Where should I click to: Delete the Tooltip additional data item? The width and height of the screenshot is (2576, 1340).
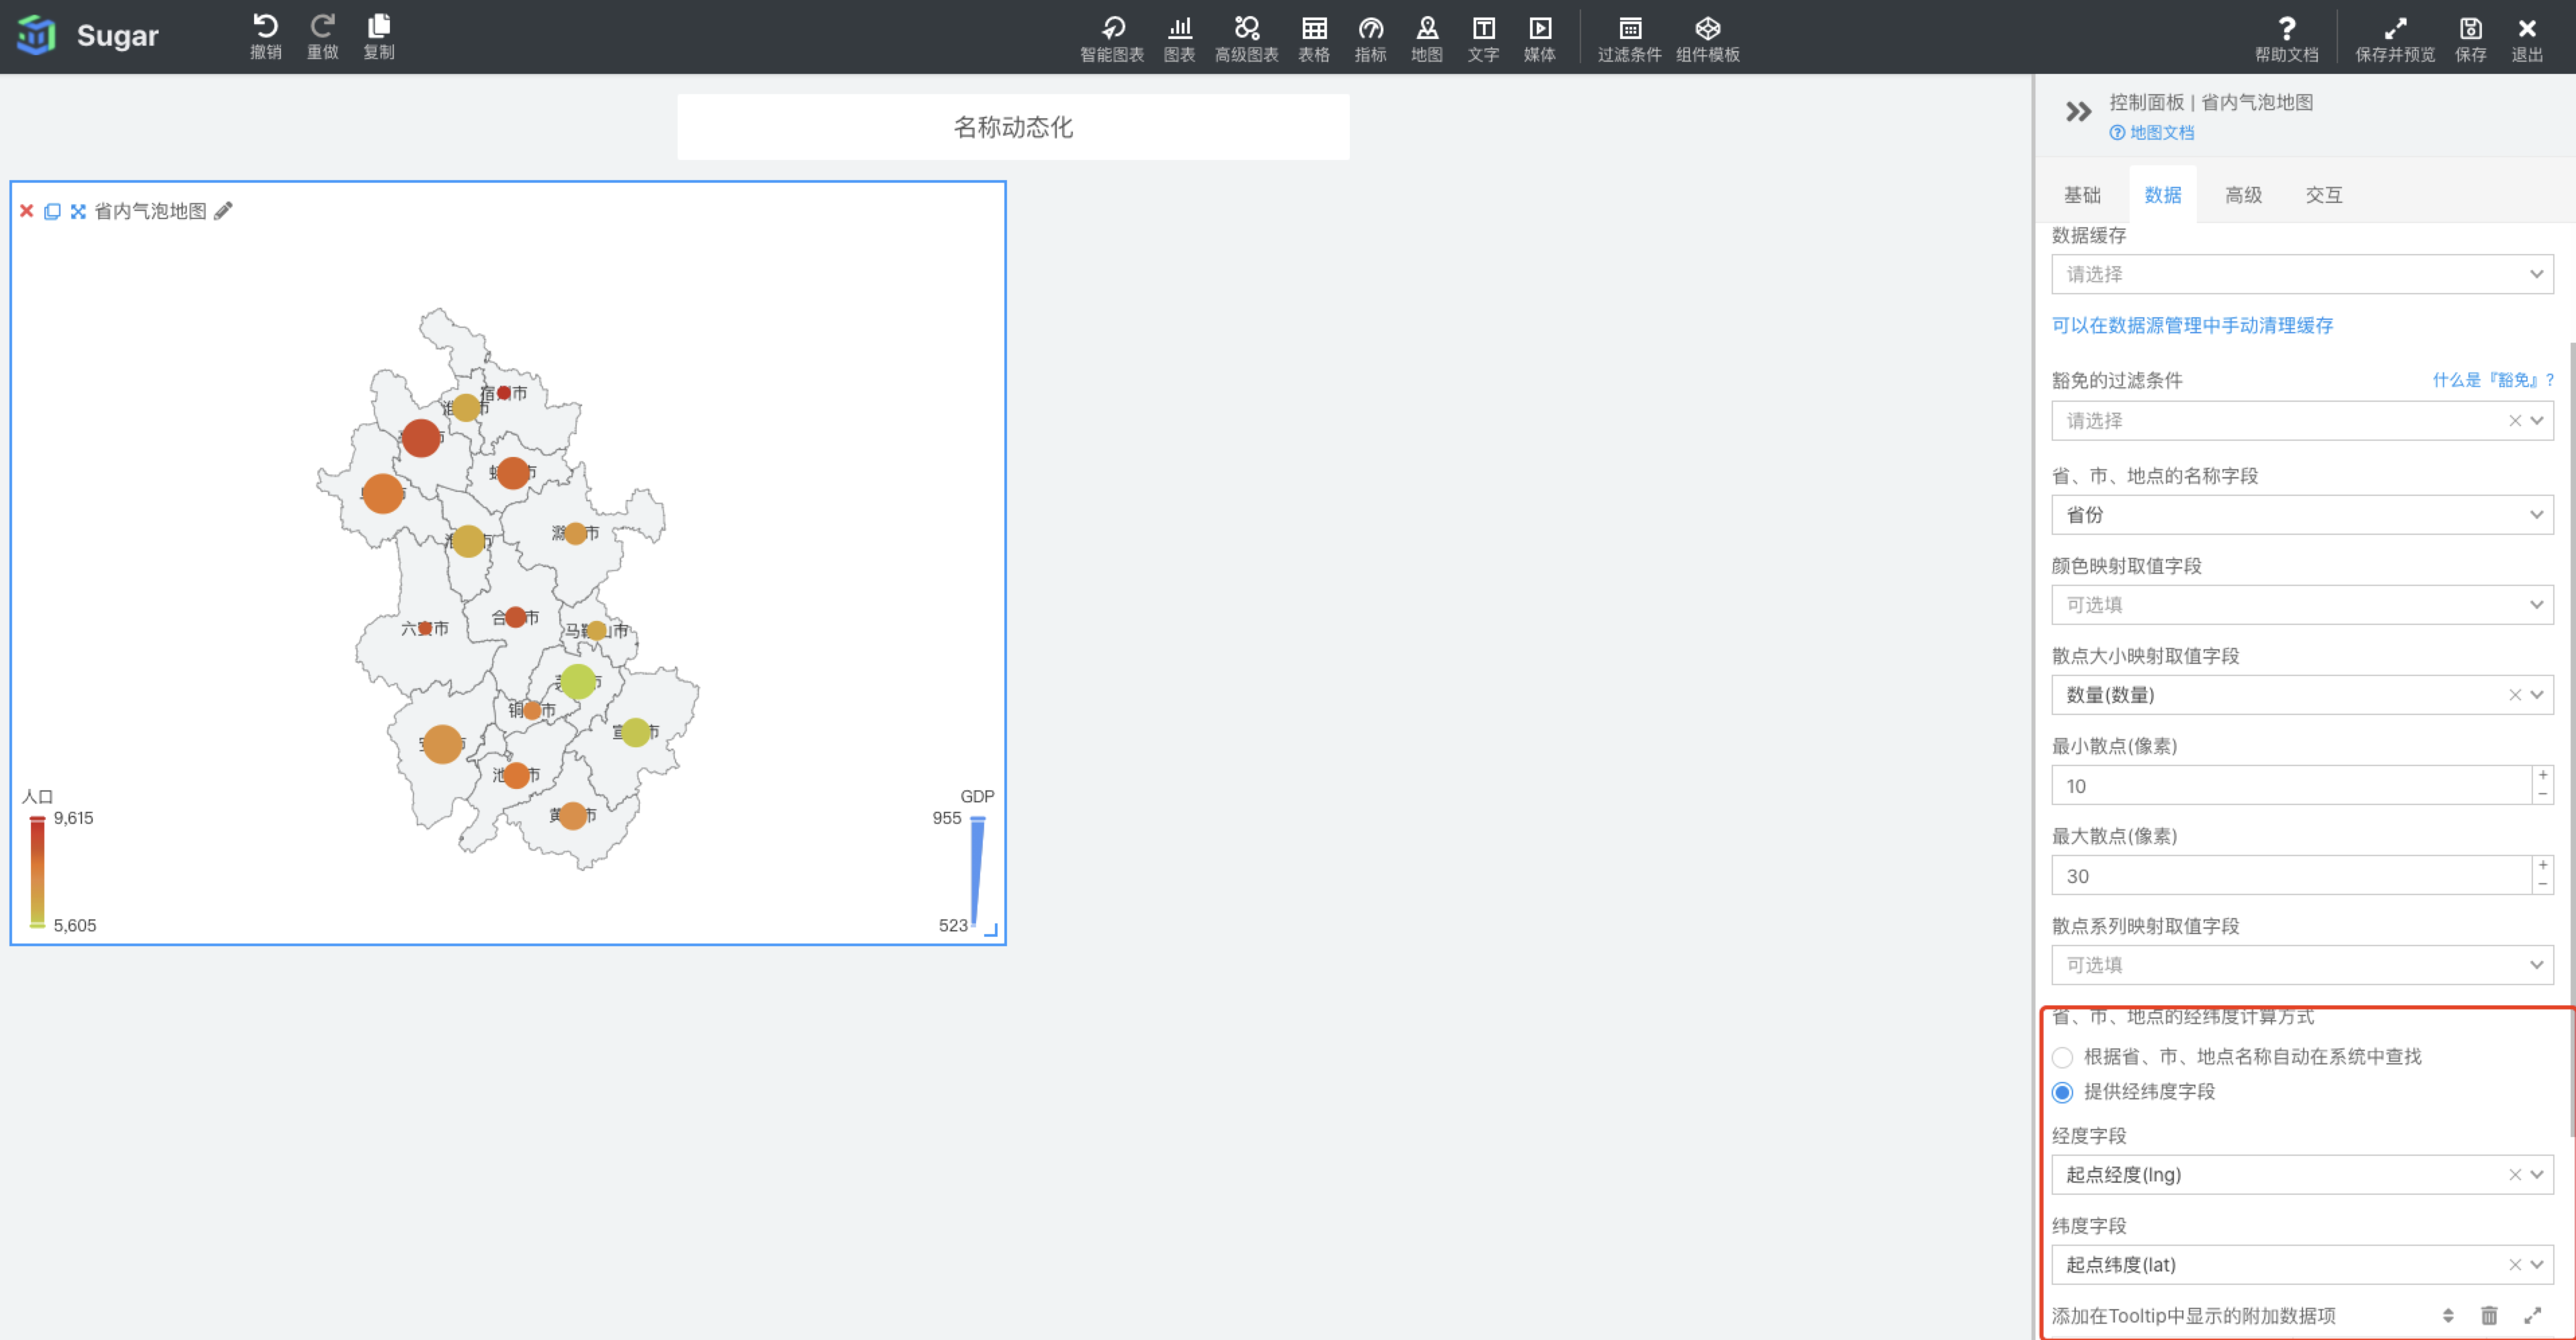tap(2489, 1315)
